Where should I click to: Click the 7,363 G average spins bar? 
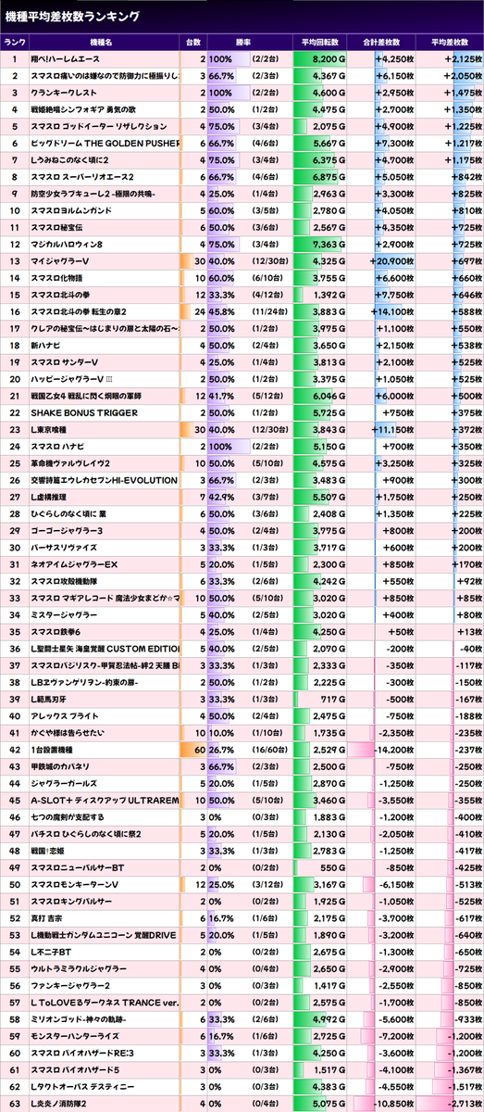point(319,243)
